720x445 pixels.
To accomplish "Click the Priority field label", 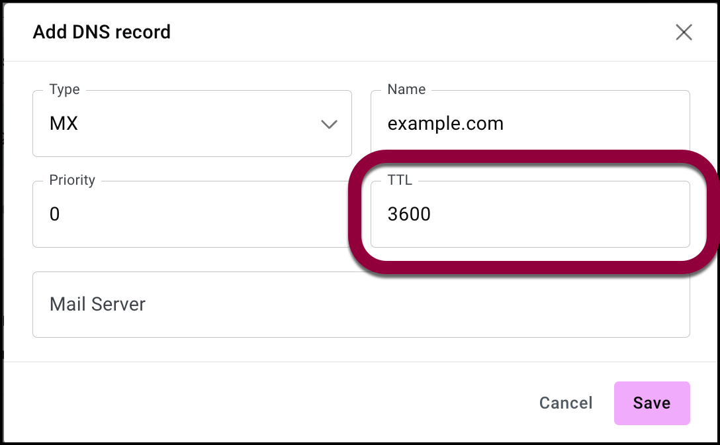I will coord(72,180).
